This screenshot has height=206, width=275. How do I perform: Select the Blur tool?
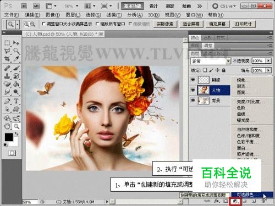(7, 92)
